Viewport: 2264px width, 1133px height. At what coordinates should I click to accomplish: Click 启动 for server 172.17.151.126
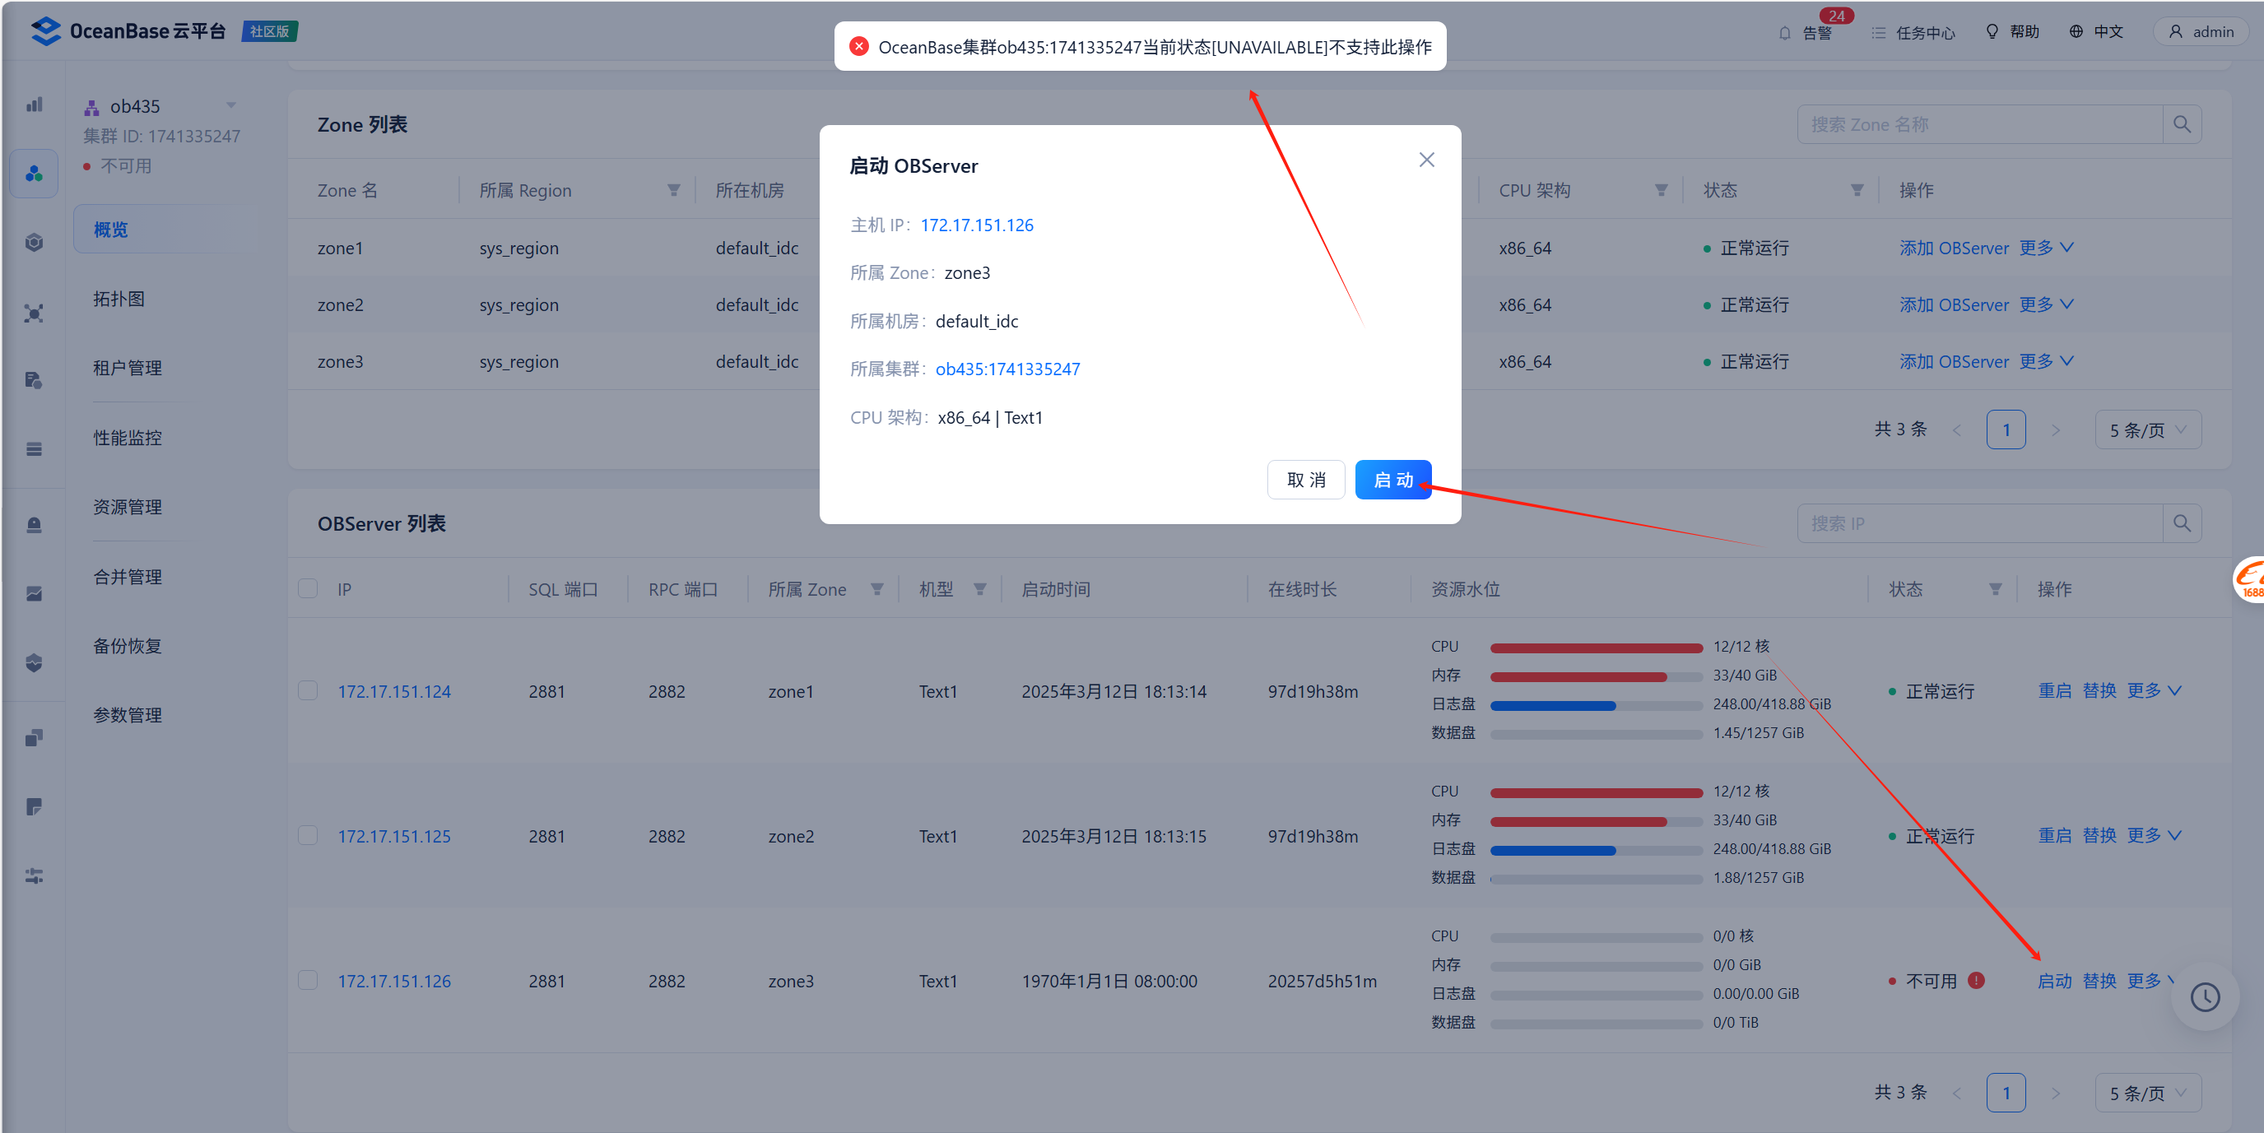[x=2054, y=981]
